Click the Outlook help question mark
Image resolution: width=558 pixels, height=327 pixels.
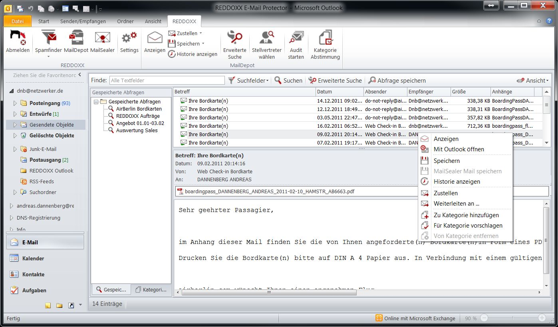click(x=548, y=21)
